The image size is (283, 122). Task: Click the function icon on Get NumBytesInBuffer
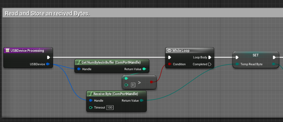tap(79, 62)
